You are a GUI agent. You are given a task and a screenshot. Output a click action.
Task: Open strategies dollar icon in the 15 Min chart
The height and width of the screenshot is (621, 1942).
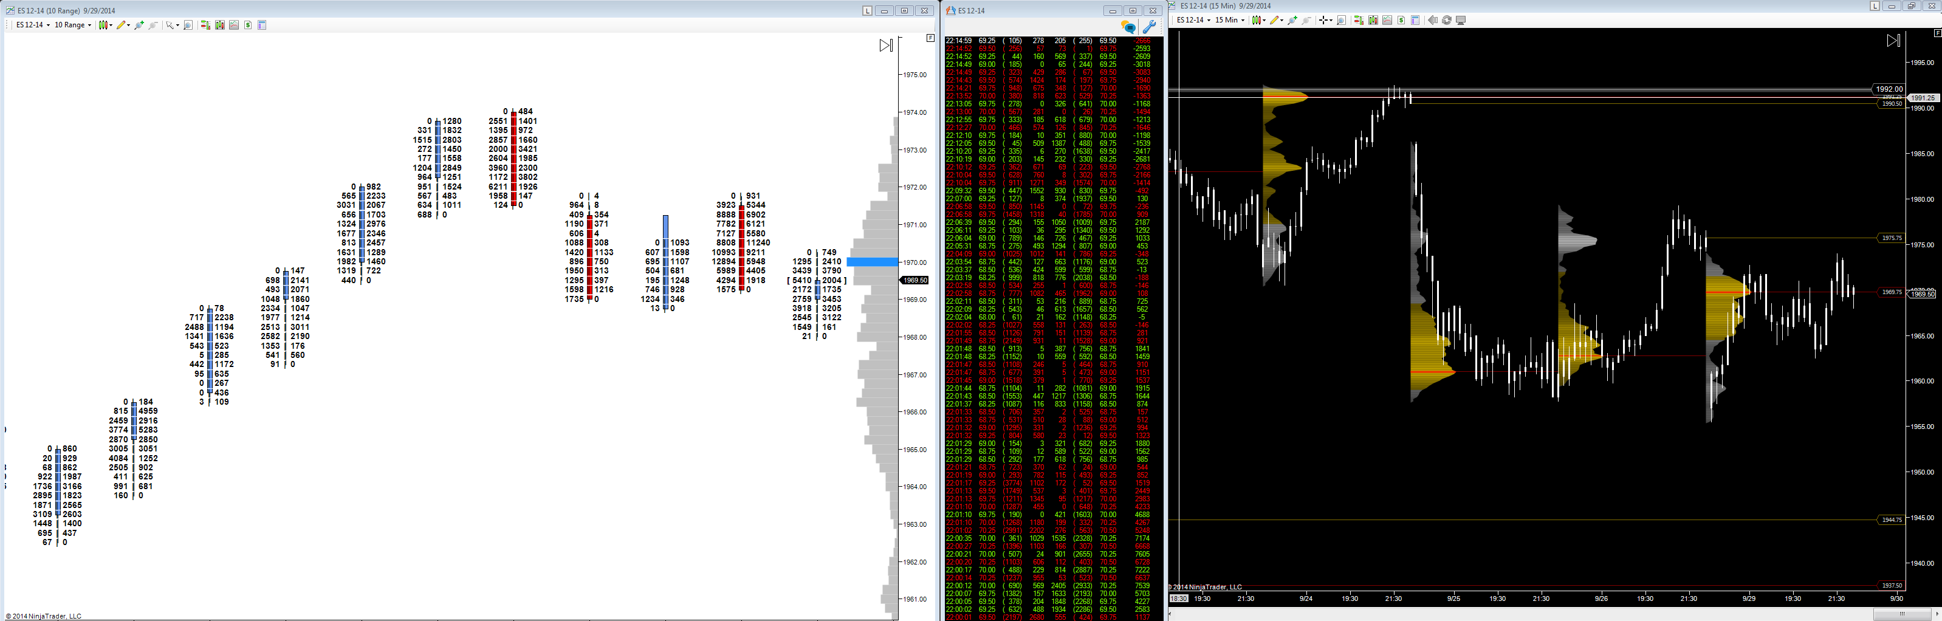pos(1401,20)
